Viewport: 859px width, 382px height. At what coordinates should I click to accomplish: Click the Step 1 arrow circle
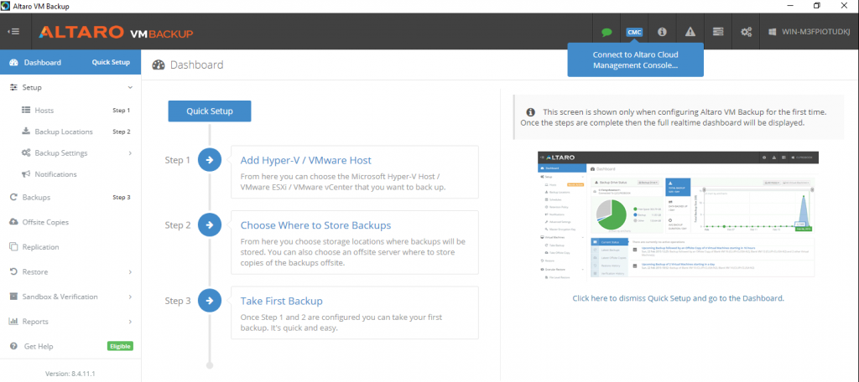[x=209, y=160]
